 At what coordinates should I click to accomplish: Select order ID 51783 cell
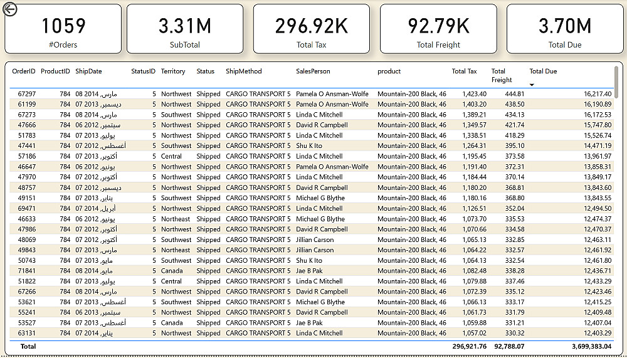coord(27,135)
